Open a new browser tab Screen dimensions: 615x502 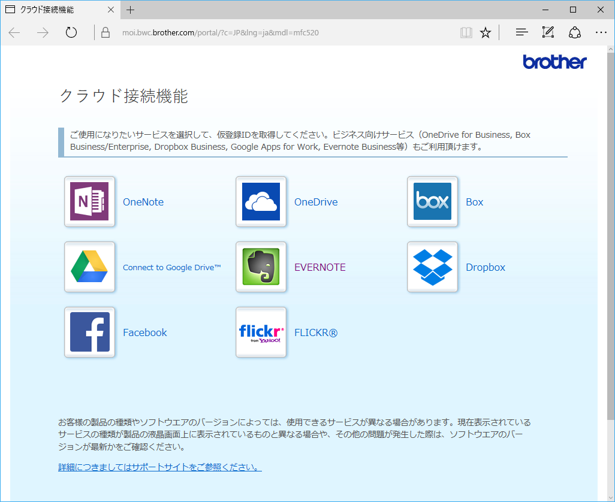click(131, 10)
